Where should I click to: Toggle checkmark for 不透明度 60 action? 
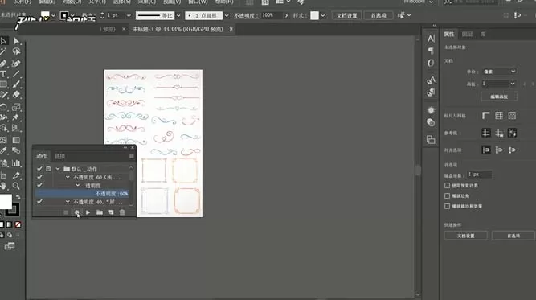(x=39, y=177)
